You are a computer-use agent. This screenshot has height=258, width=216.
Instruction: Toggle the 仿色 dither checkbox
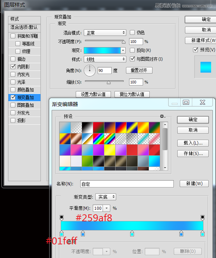[132, 32]
